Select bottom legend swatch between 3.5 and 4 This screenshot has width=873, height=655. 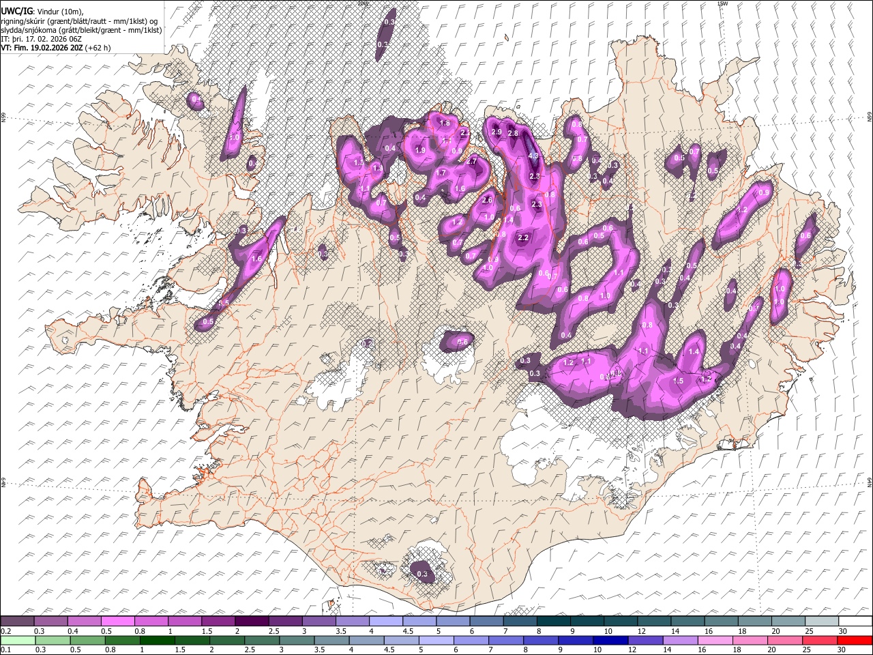click(331, 640)
